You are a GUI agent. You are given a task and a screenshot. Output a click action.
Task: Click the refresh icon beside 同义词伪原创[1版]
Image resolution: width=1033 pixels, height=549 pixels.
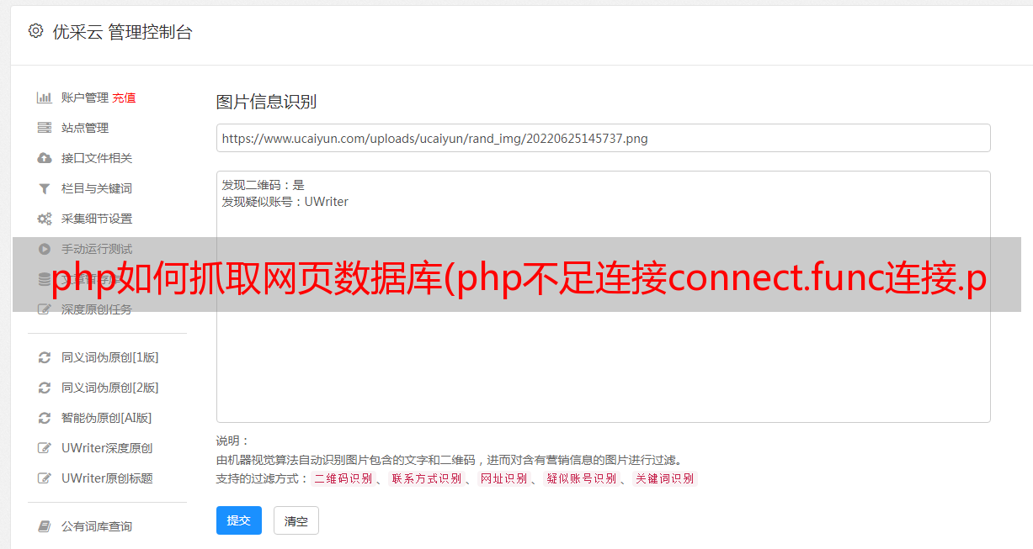point(45,357)
